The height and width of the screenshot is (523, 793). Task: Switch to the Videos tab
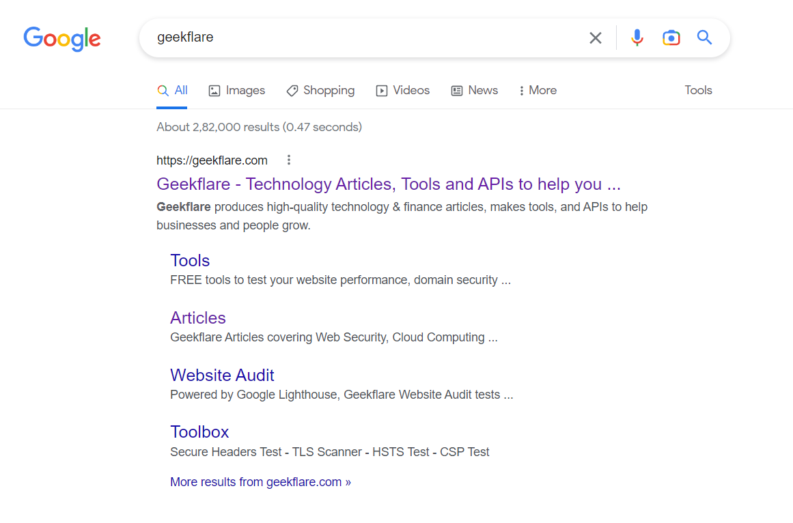(x=403, y=90)
